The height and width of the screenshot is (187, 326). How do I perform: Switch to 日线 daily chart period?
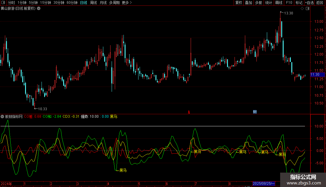pyautogui.click(x=83, y=3)
